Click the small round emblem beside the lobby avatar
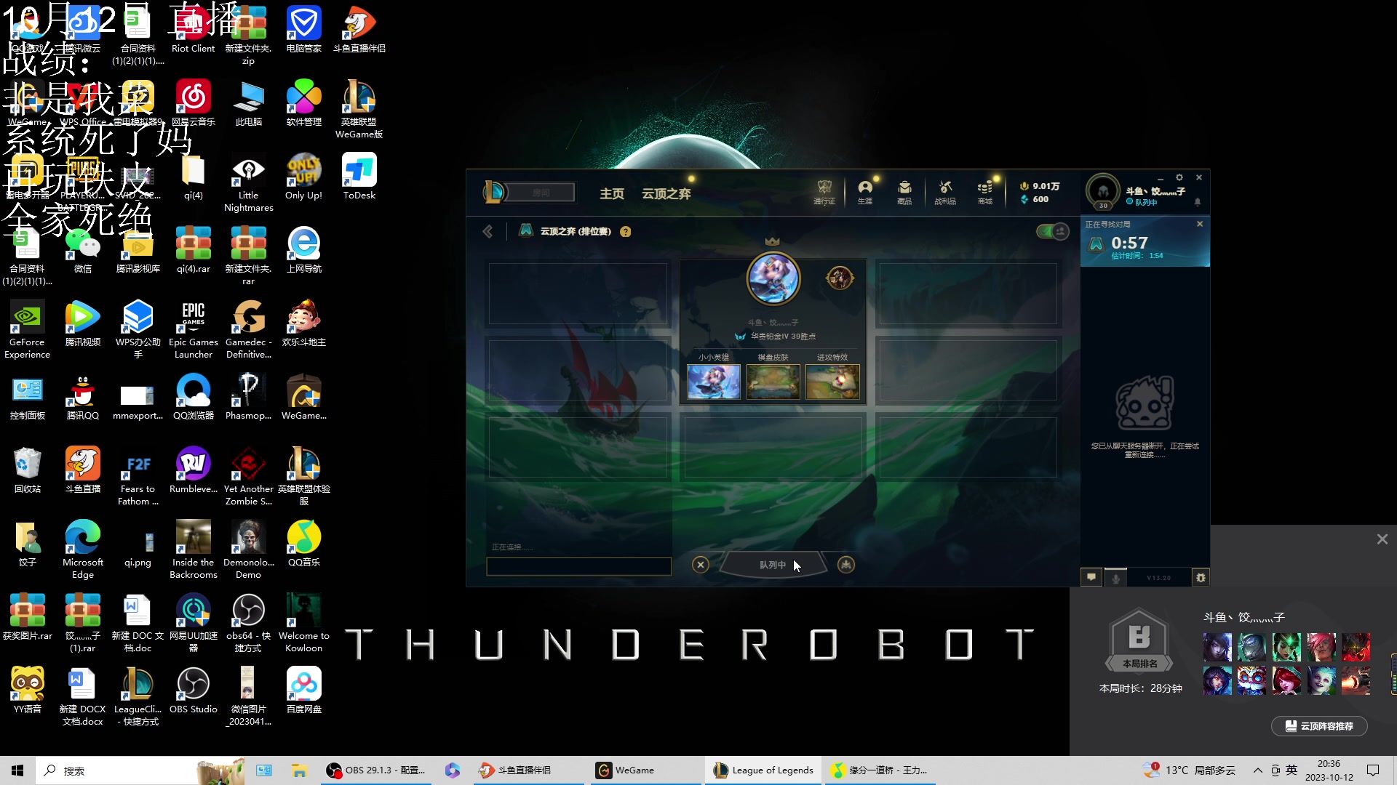Image resolution: width=1397 pixels, height=785 pixels. [x=840, y=278]
